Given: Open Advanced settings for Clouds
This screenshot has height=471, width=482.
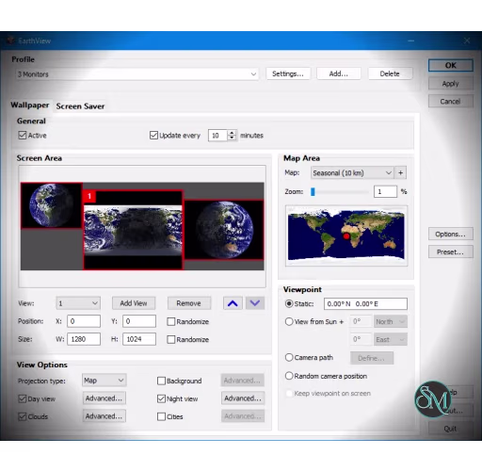Looking at the screenshot, I should 104,416.
